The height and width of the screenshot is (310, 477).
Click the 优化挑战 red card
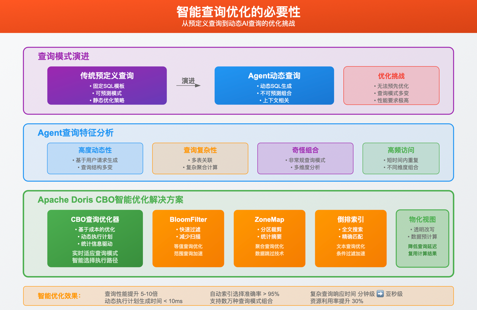[392, 85]
